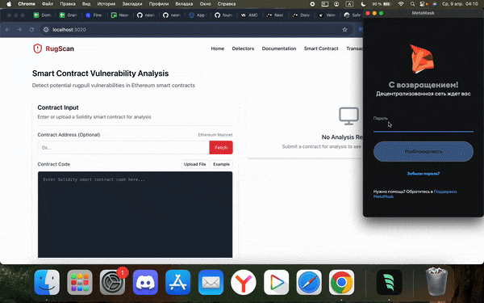Click the С возвращением! heading in MetaMask
484x303 pixels.
click(423, 85)
